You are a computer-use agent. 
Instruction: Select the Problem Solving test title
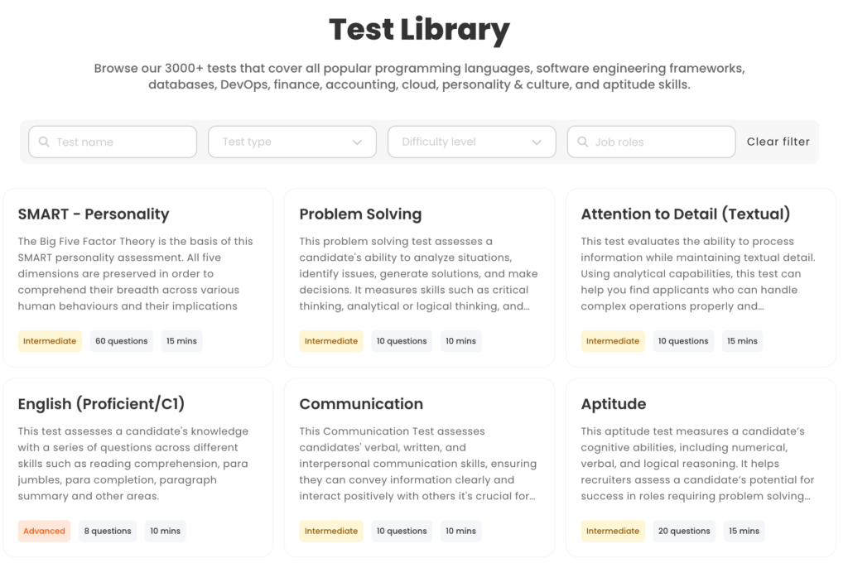pos(360,214)
